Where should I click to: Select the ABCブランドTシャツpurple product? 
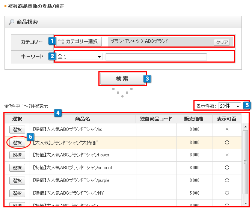(17, 180)
